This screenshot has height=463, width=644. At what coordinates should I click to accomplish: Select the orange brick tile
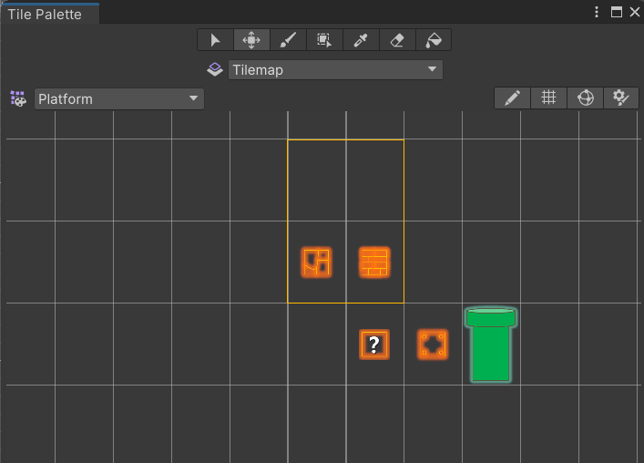[x=374, y=262]
